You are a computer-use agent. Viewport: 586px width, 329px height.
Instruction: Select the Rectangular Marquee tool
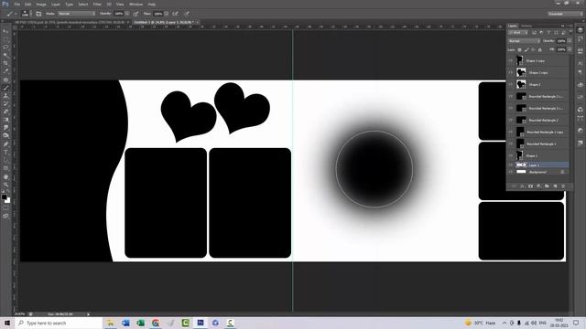(5, 39)
